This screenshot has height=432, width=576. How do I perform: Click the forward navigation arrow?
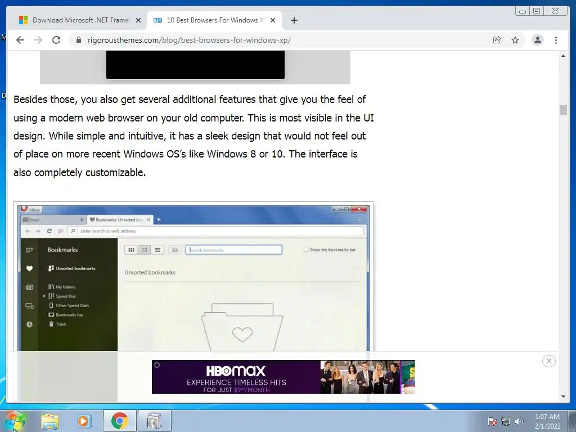pyautogui.click(x=38, y=40)
